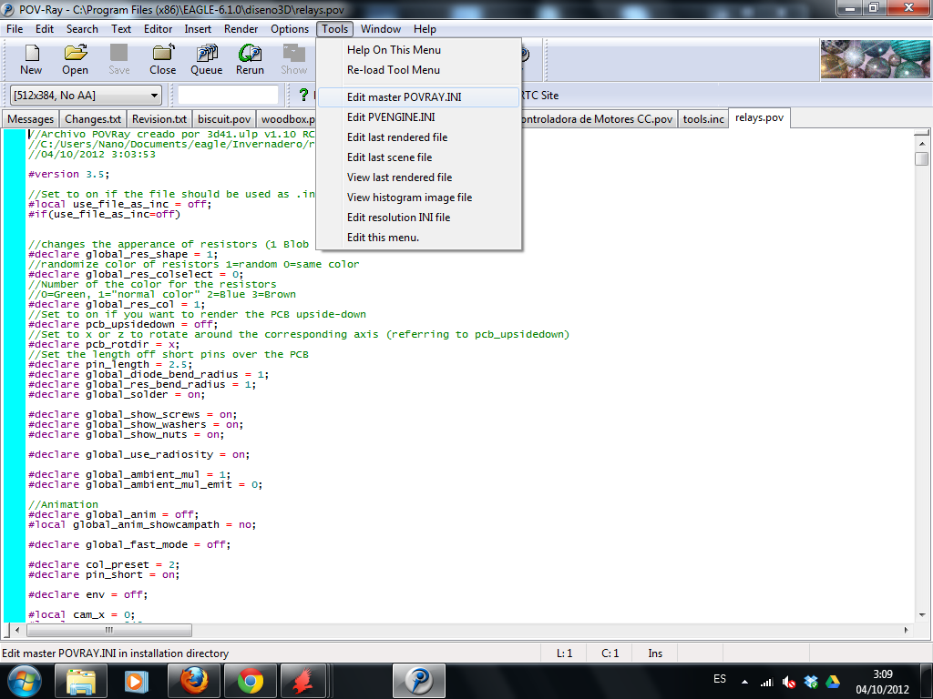933x699 pixels.
Task: Show hidden tray icons arrow
Action: click(745, 682)
